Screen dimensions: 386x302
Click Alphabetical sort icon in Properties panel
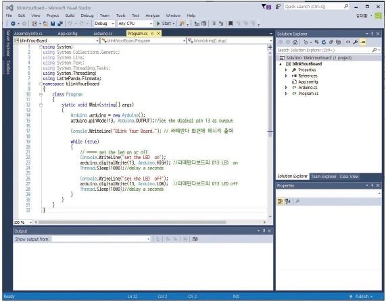click(x=288, y=202)
